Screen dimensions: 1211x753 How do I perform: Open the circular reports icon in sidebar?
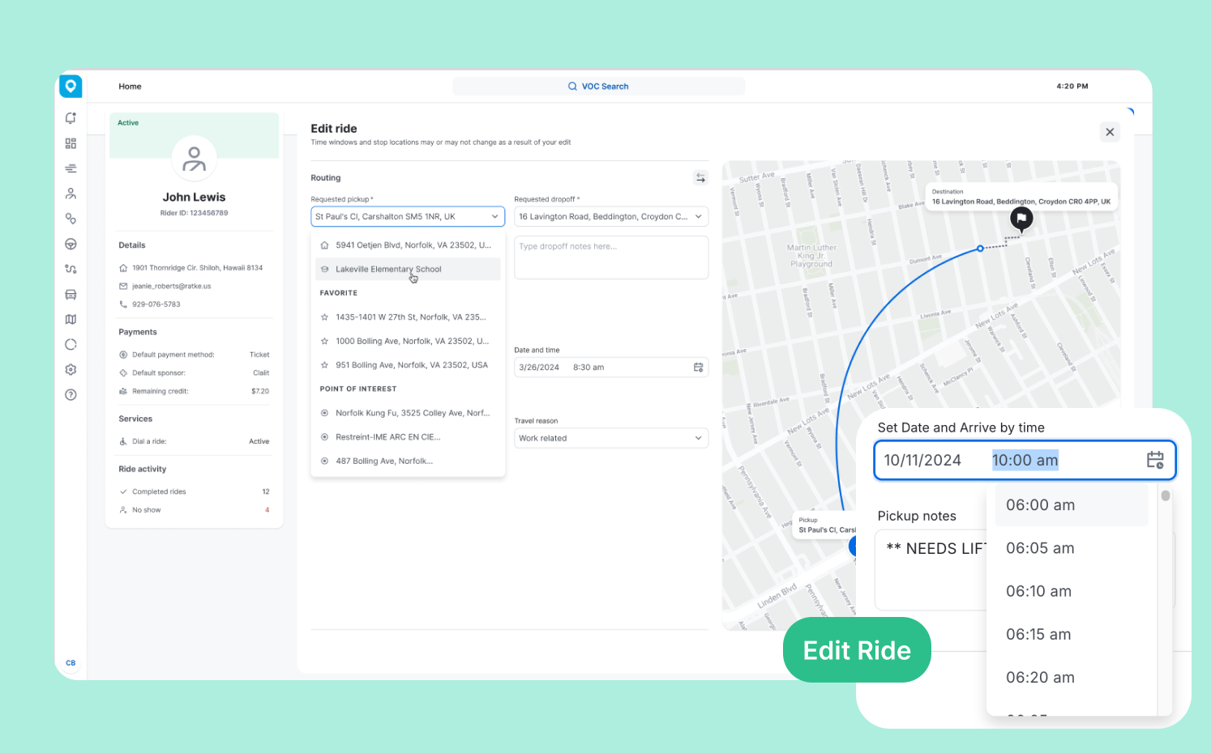point(71,344)
